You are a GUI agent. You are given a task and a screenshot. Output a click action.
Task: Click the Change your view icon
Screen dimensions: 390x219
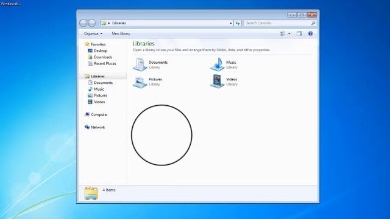(283, 33)
